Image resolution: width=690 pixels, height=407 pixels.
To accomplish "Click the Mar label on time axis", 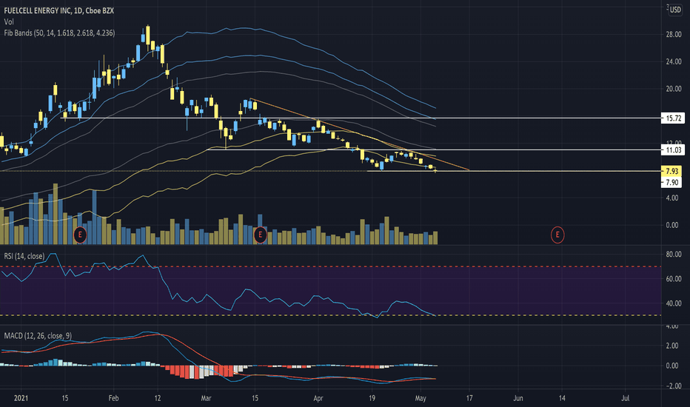I will (206, 398).
